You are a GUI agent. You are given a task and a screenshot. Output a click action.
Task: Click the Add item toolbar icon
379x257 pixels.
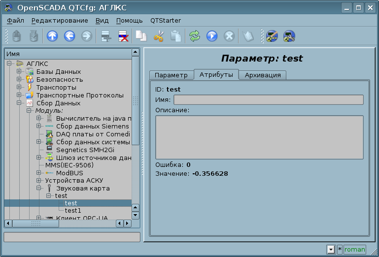click(105, 36)
